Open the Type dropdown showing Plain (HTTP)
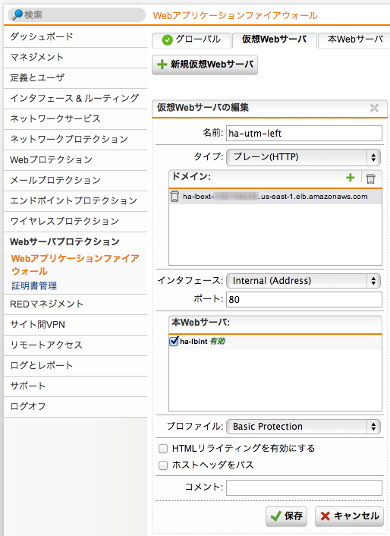Viewport: 390px width, 536px height. coord(304,157)
